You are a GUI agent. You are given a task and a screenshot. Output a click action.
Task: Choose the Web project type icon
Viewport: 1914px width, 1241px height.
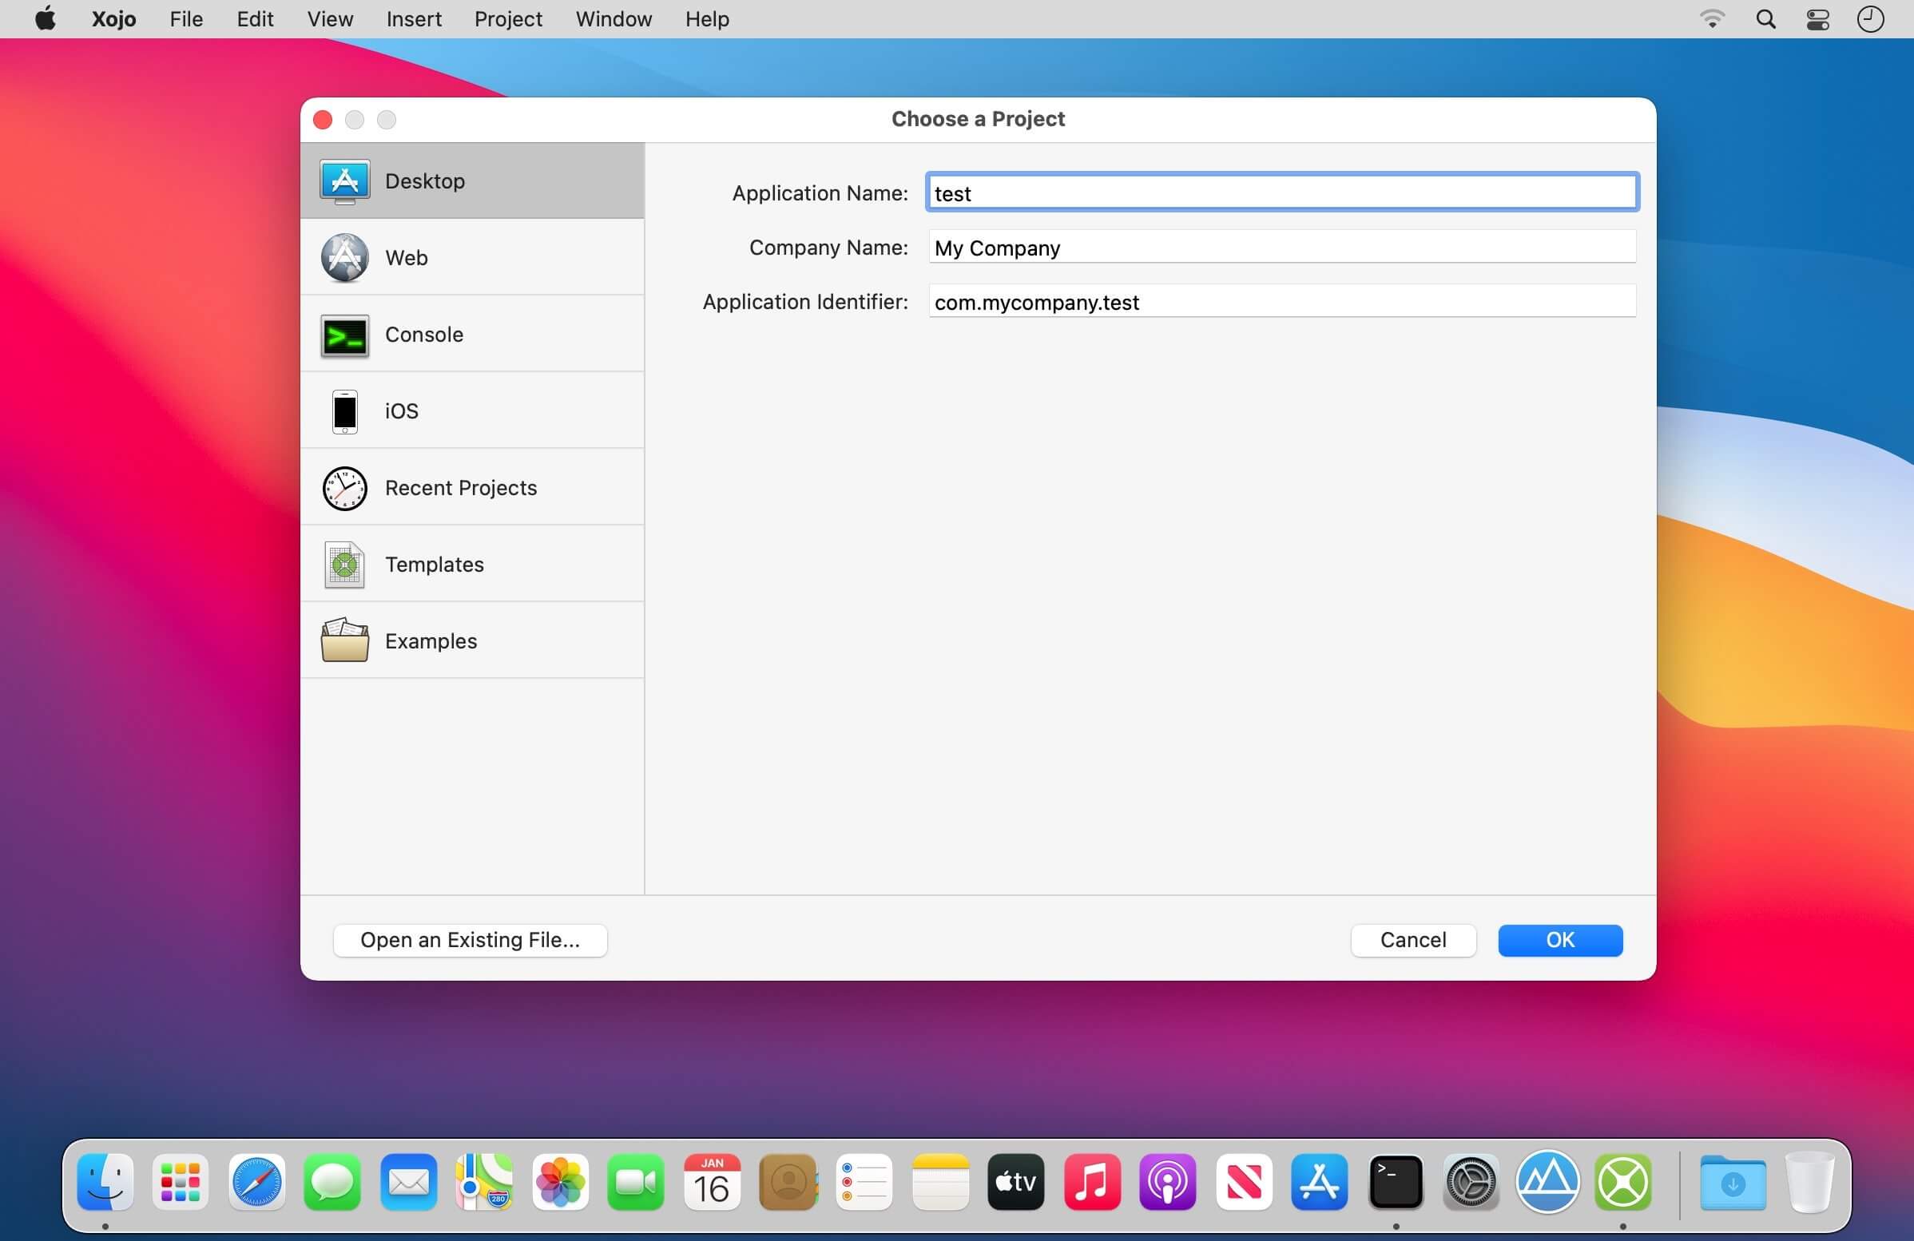click(x=344, y=258)
